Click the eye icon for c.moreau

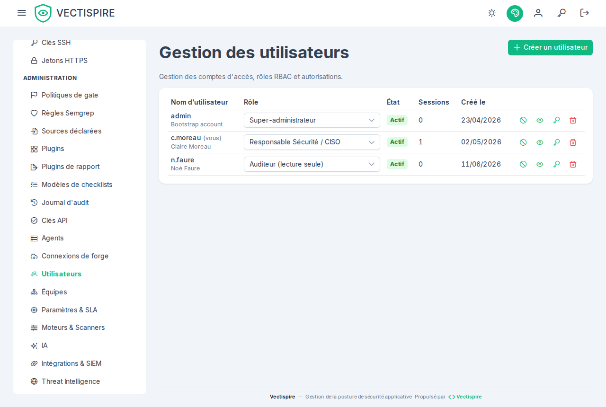540,142
